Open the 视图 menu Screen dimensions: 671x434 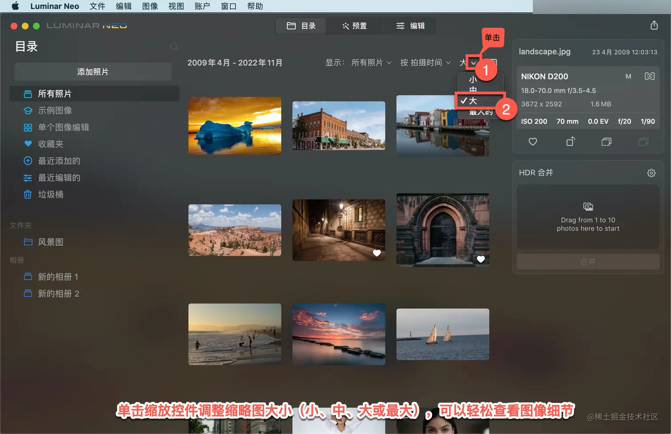[176, 6]
